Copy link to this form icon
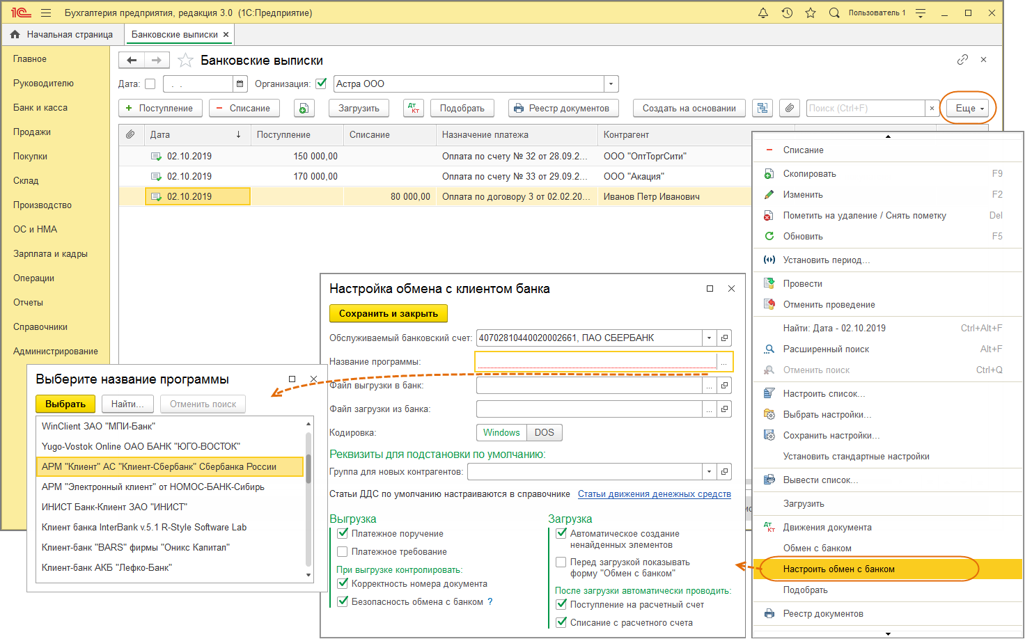 962,60
